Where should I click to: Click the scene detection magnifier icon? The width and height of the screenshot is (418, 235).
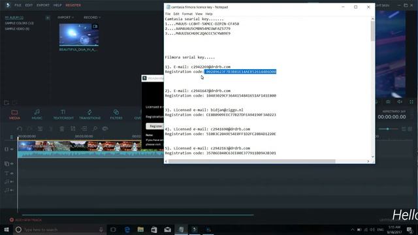pos(95,129)
